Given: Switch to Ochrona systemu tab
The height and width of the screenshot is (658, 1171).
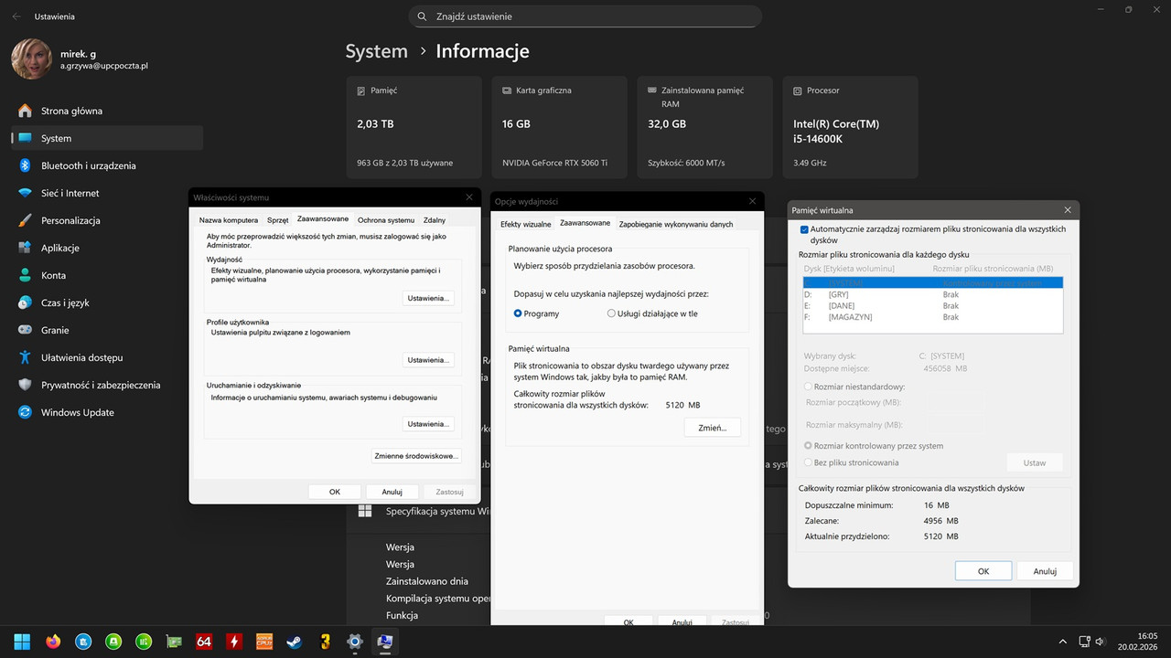Looking at the screenshot, I should point(386,220).
